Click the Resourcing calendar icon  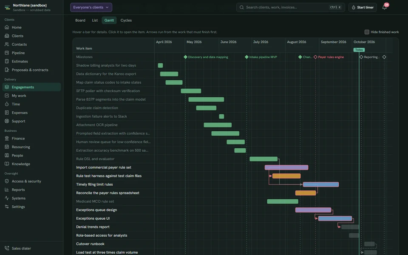click(7, 147)
